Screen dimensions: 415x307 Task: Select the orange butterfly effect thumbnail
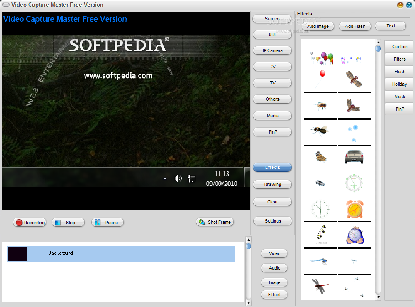(x=320, y=158)
